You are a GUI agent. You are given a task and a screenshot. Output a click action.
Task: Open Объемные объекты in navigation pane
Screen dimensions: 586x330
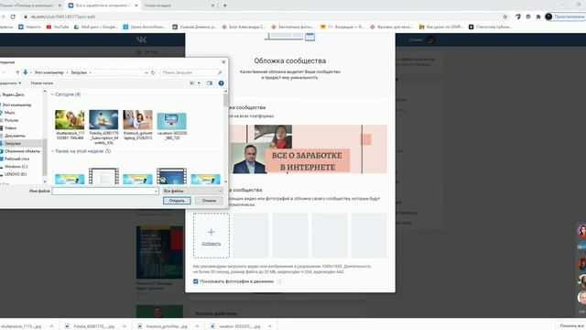[22, 151]
